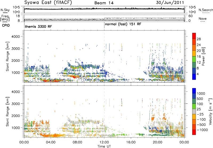Click the "20:00" time tick label

pos(158,142)
